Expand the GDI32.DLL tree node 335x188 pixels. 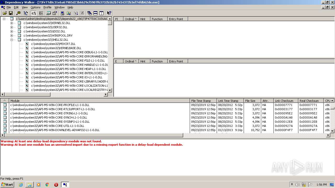(x=12, y=31)
